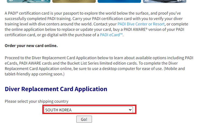
Task: Submit selection with the Go! button
Action: (x=84, y=119)
